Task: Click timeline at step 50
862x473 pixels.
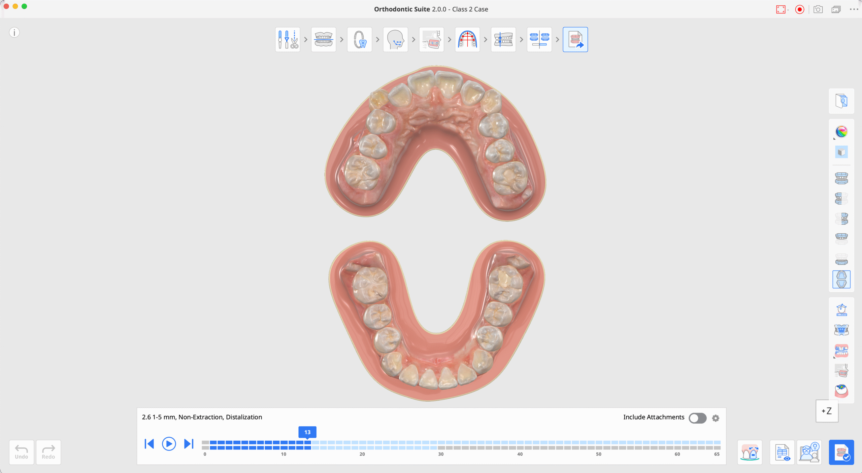Action: pyautogui.click(x=598, y=445)
